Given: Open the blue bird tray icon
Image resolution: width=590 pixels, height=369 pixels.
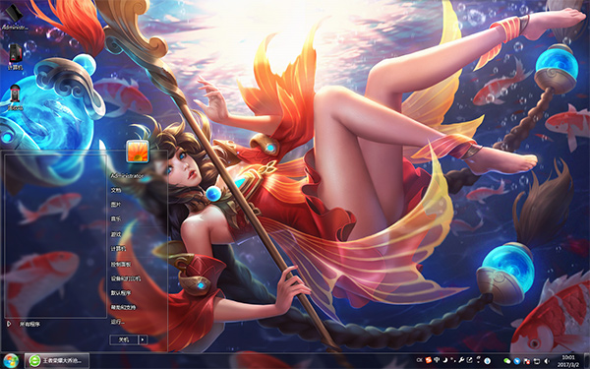Looking at the screenshot, I should tap(517, 361).
